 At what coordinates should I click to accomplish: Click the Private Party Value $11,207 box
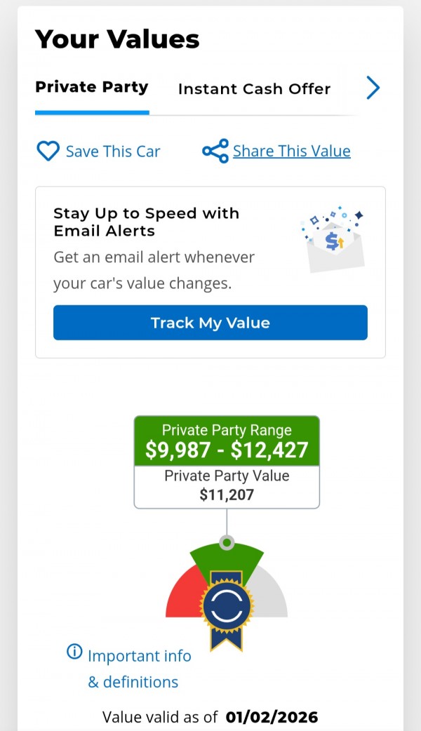(x=227, y=486)
